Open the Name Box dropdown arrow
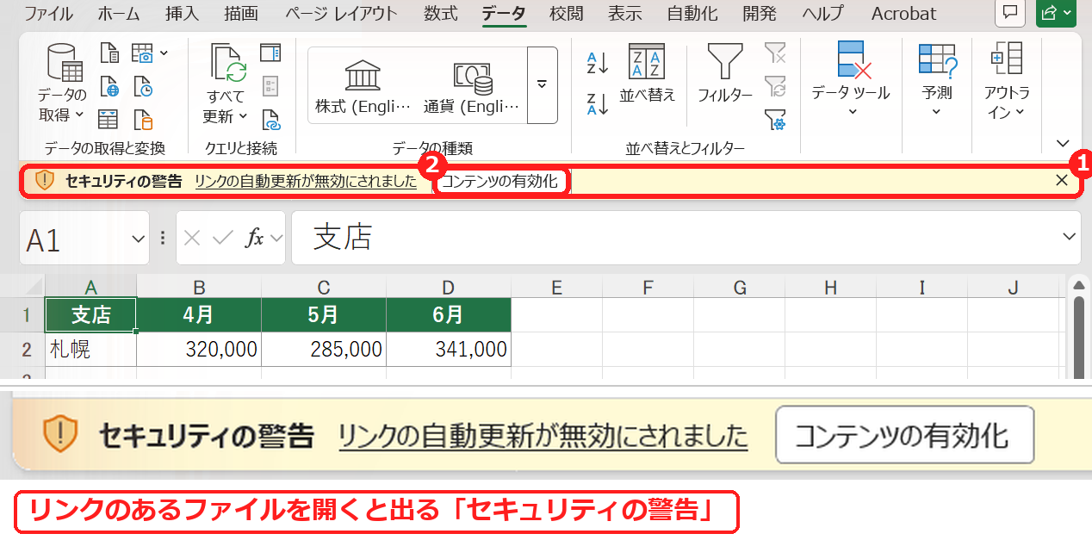The image size is (1092, 540). click(x=138, y=239)
